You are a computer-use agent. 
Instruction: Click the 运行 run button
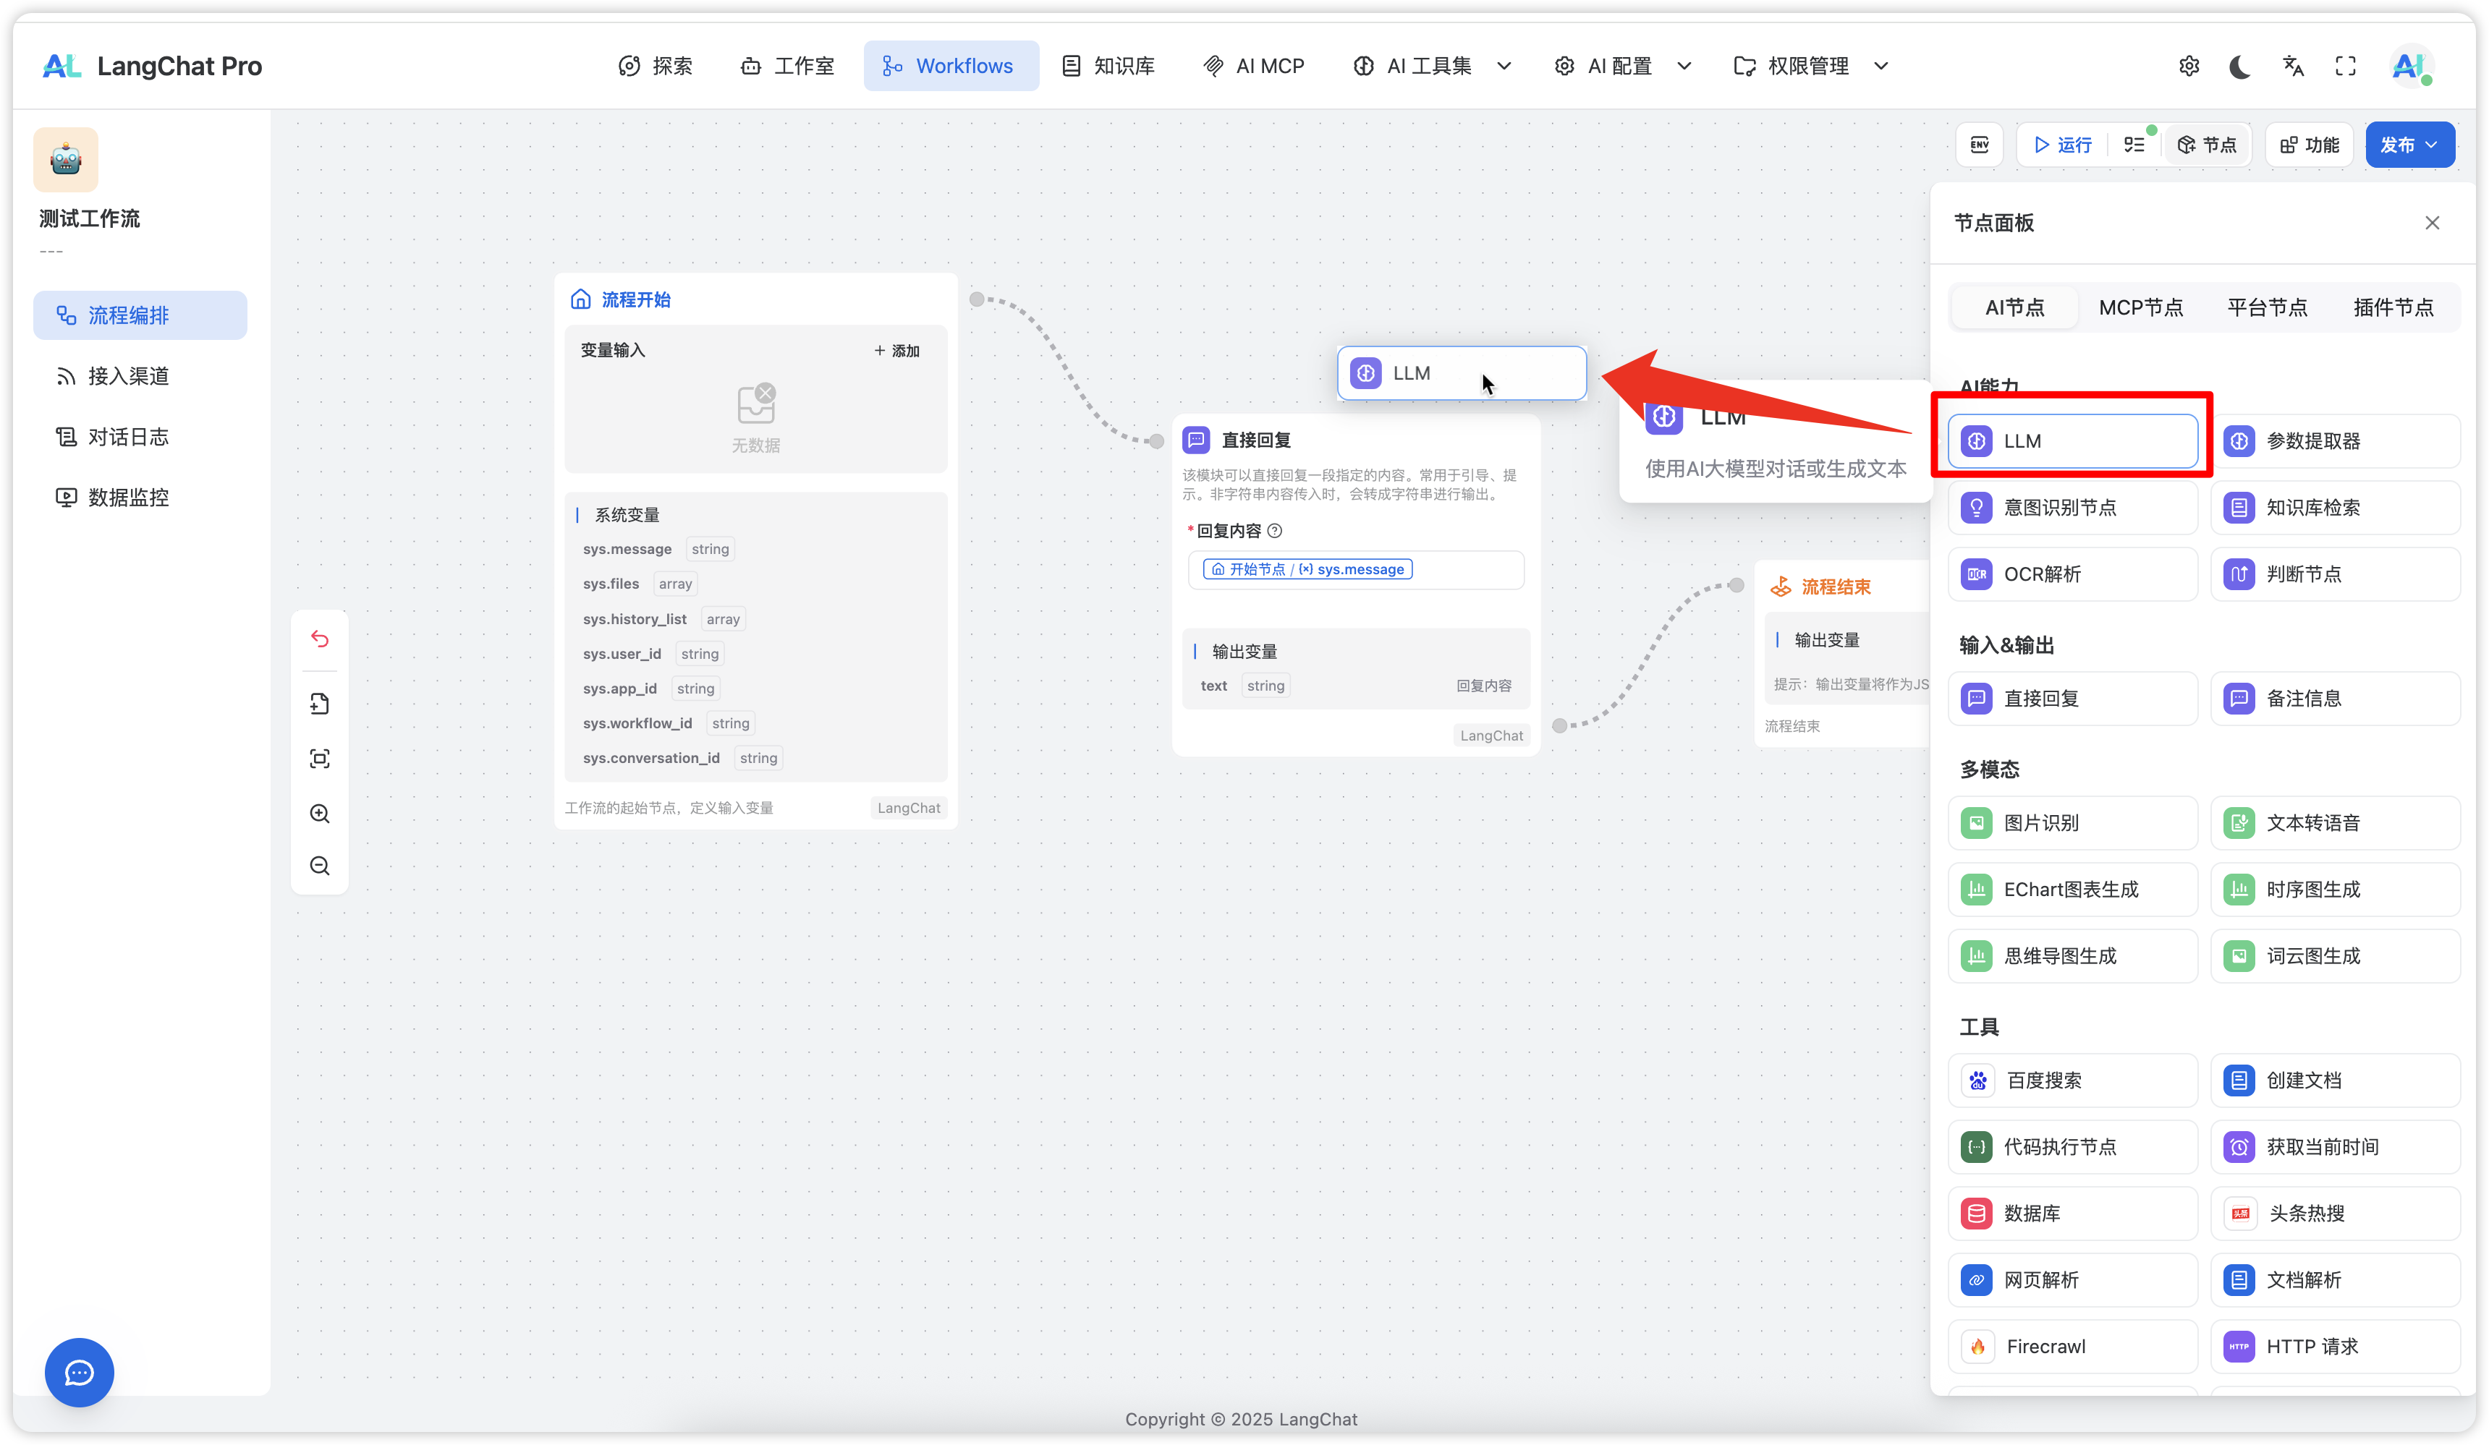[2062, 145]
